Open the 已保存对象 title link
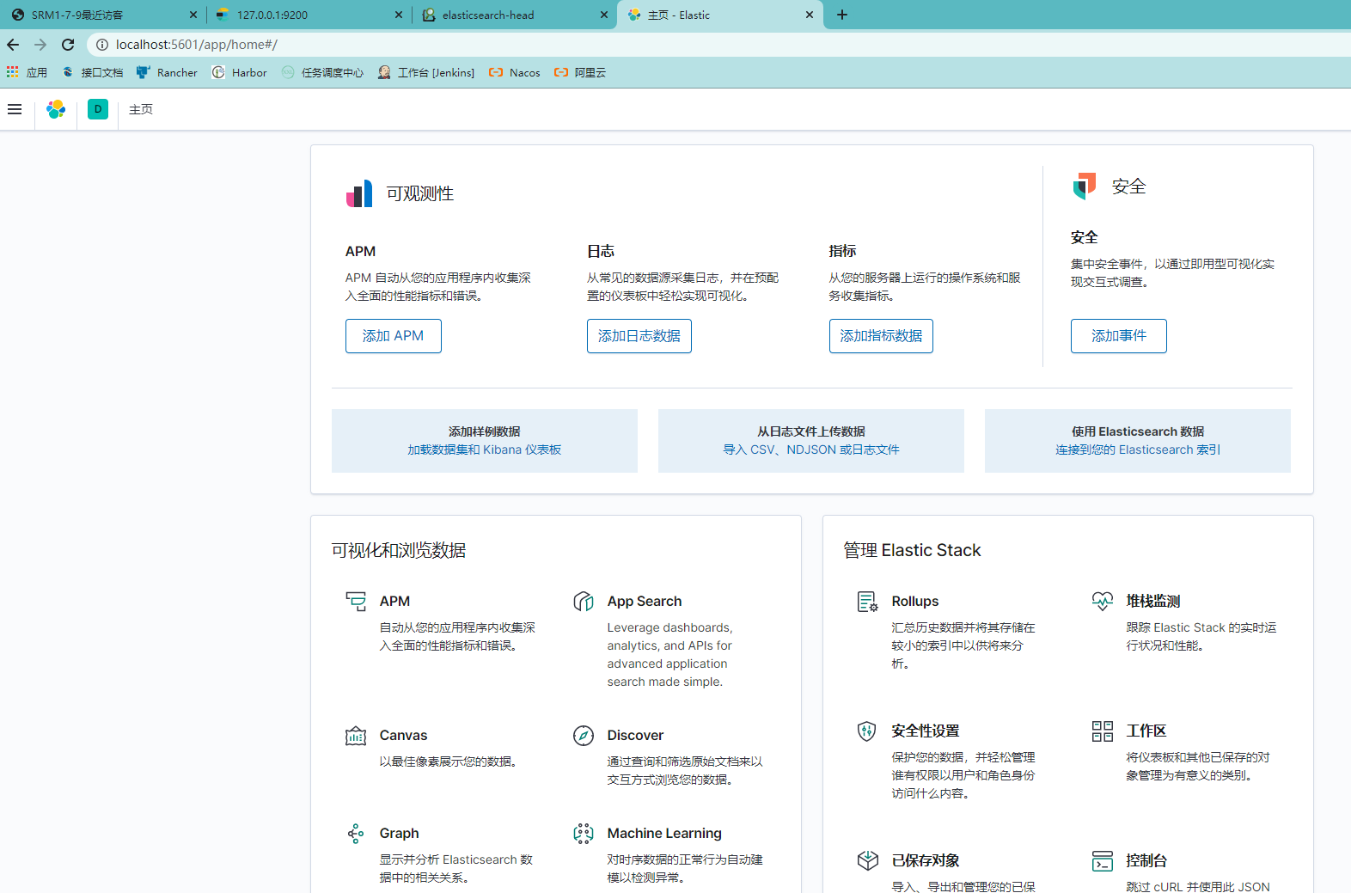The width and height of the screenshot is (1351, 893). 926,860
